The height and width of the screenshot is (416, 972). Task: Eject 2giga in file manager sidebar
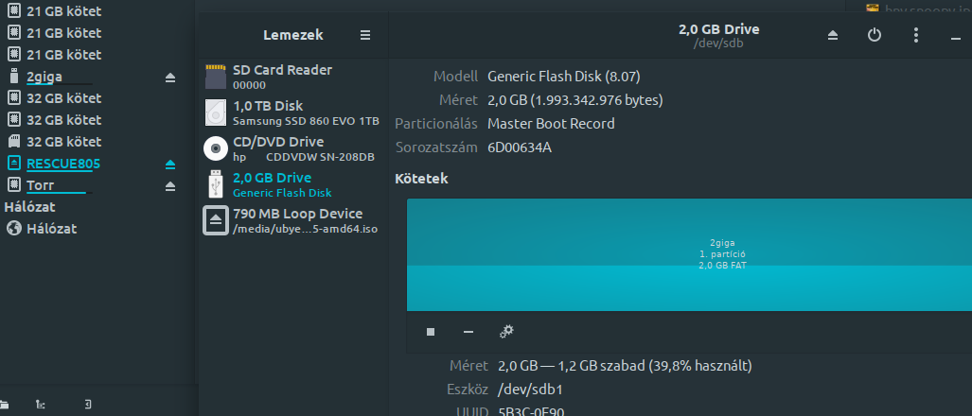point(170,78)
